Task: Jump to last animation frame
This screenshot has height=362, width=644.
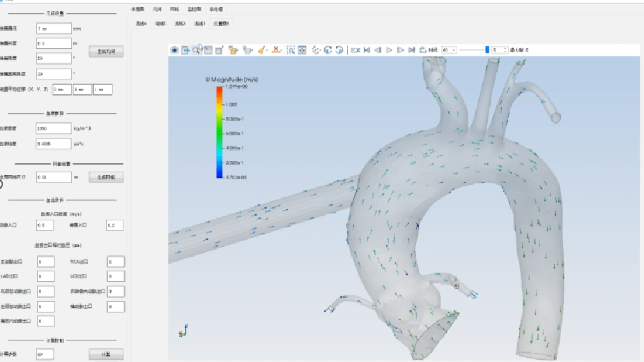Action: [x=412, y=50]
